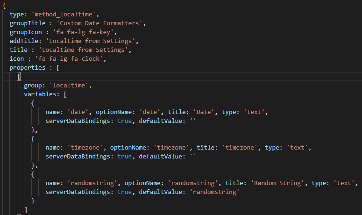Screen dimensions: 362x215
Task: Click name 'randomstring' value
Action: click(92, 183)
